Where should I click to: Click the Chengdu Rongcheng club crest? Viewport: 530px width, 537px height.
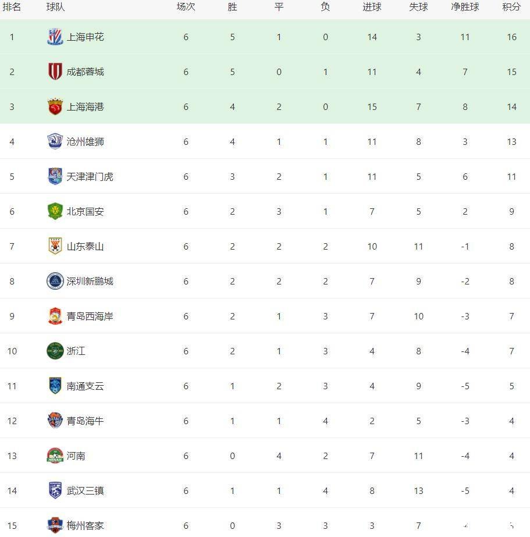(55, 72)
